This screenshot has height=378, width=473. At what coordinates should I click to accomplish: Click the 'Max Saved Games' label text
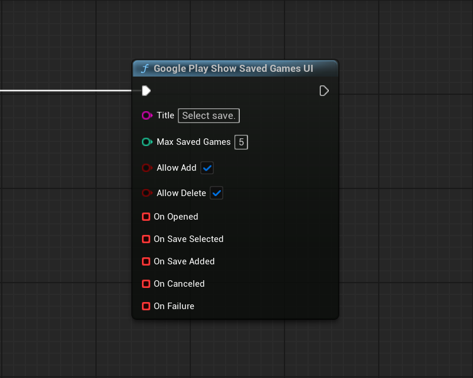click(193, 142)
